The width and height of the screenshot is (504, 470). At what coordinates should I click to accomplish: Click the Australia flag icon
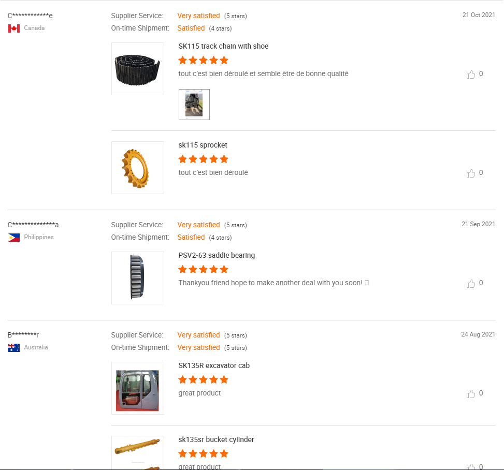coord(14,347)
